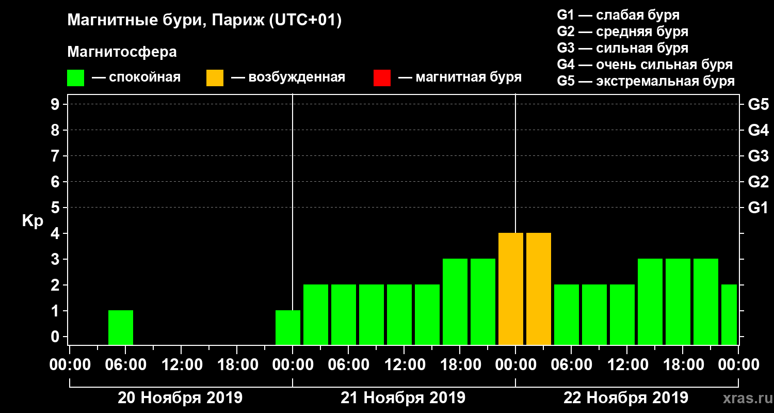Click the right-axis G3 scale label
774x413 pixels.
click(x=758, y=156)
